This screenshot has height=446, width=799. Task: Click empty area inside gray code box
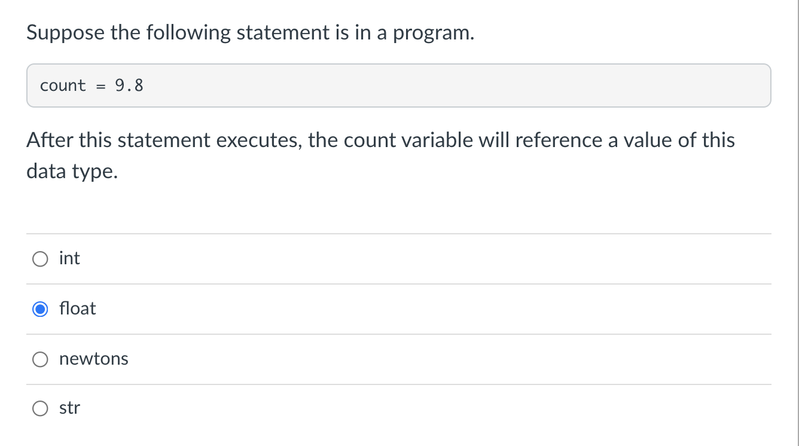tap(455, 85)
